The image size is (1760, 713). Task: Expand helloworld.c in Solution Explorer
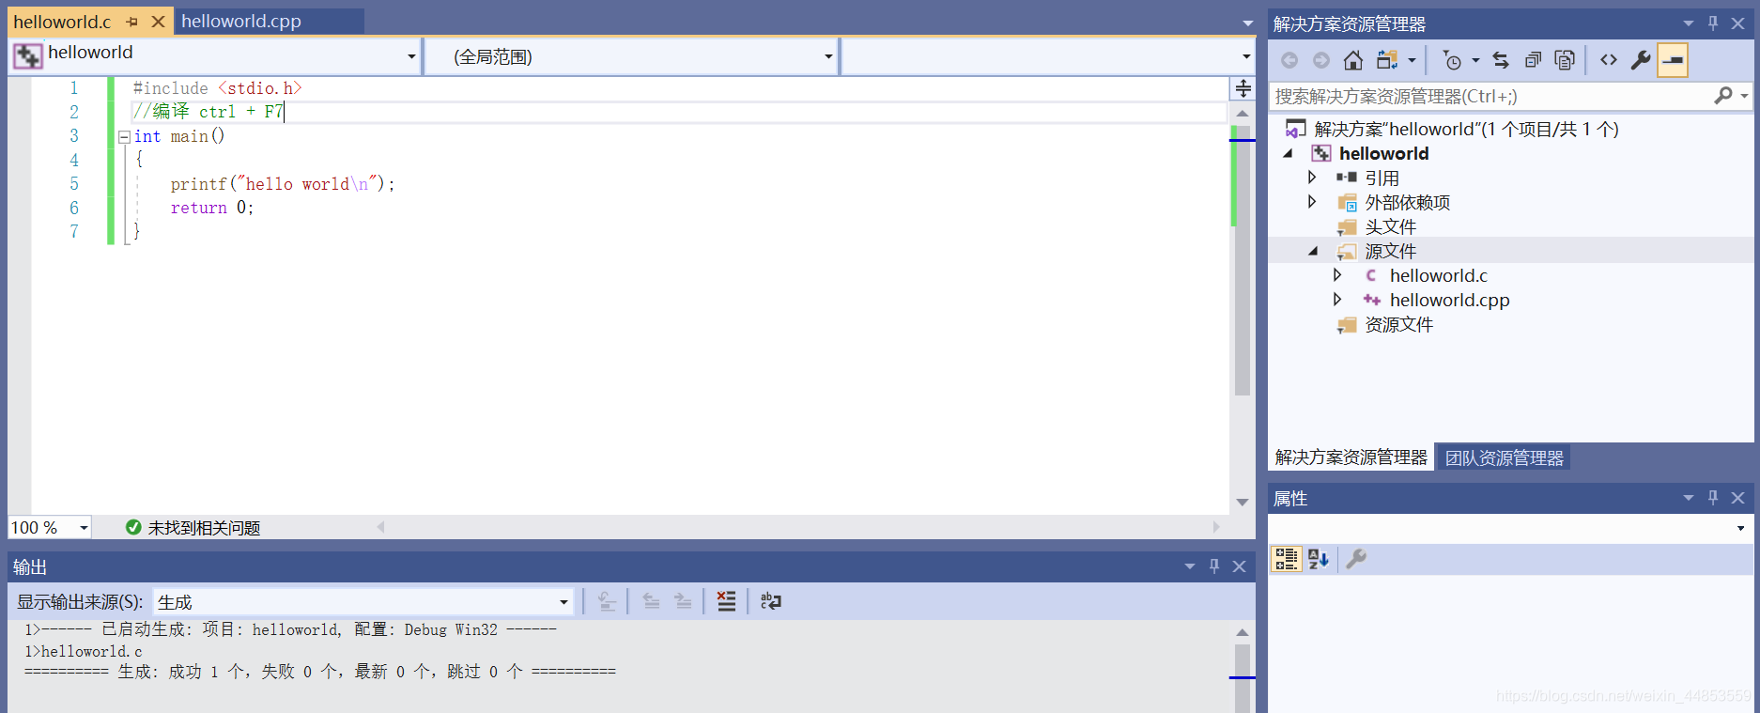1337,274
